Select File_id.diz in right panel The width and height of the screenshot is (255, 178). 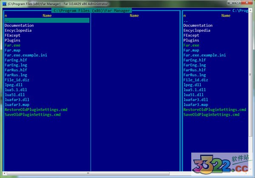pyautogui.click(x=195, y=80)
